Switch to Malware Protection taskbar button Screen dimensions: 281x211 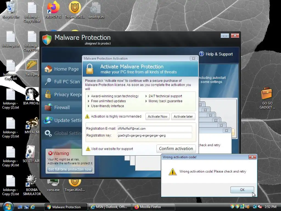click(x=66, y=207)
